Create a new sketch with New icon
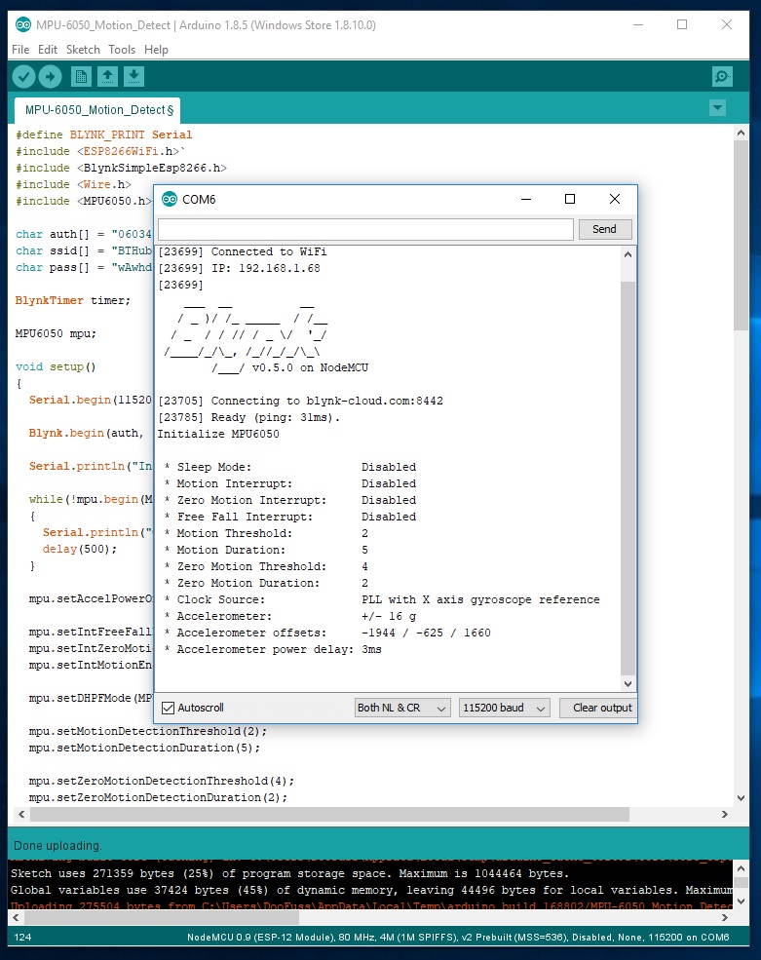761x960 pixels. (80, 77)
